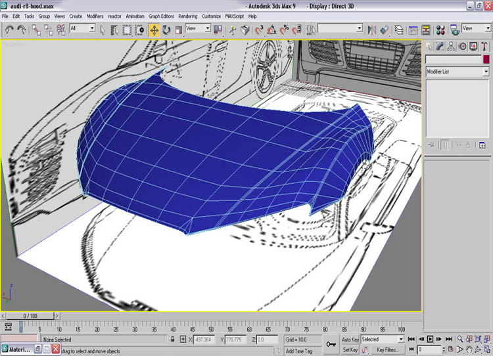Click the Undo arrow icon

pyautogui.click(x=10, y=30)
